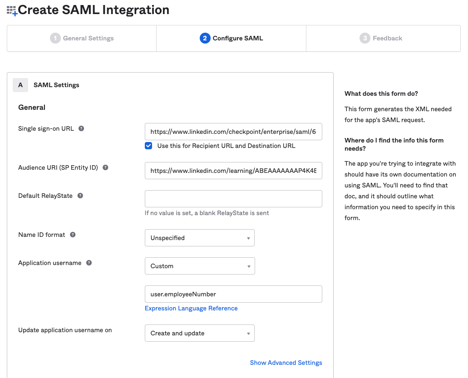Viewport: 468px width, 378px height.
Task: Go back to the General Settings step
Action: pyautogui.click(x=81, y=38)
